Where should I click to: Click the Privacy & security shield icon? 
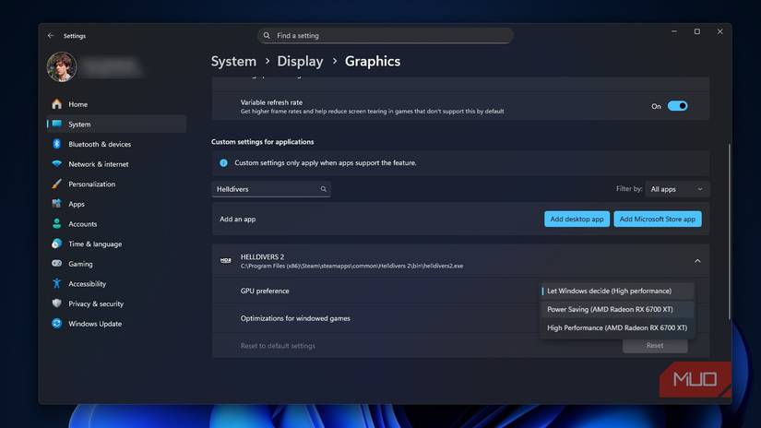57,303
